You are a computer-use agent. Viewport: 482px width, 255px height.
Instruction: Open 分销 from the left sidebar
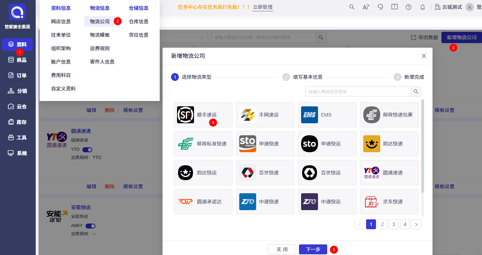17,91
